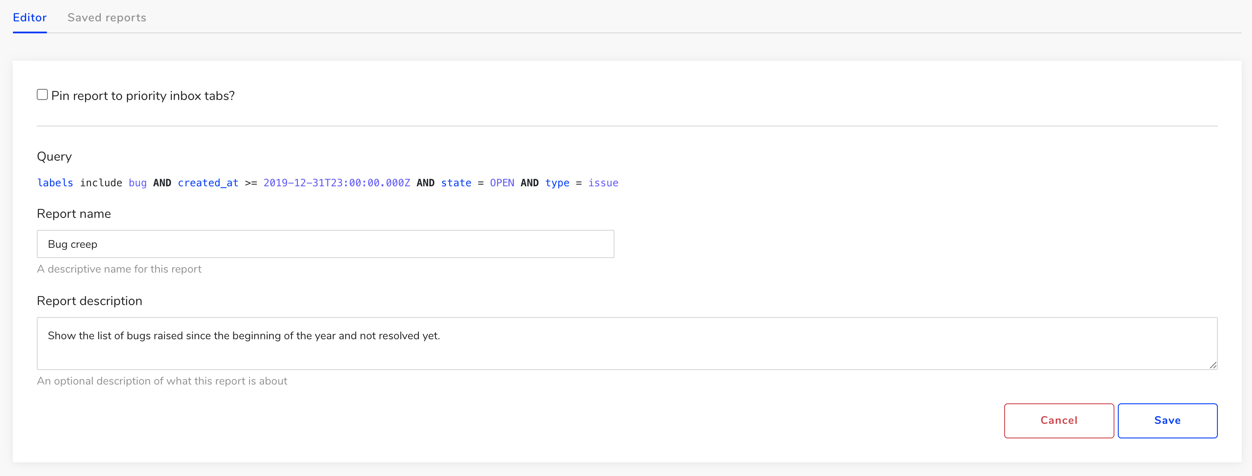Click the 'OPEN' value in the query
The width and height of the screenshot is (1252, 476).
(502, 183)
